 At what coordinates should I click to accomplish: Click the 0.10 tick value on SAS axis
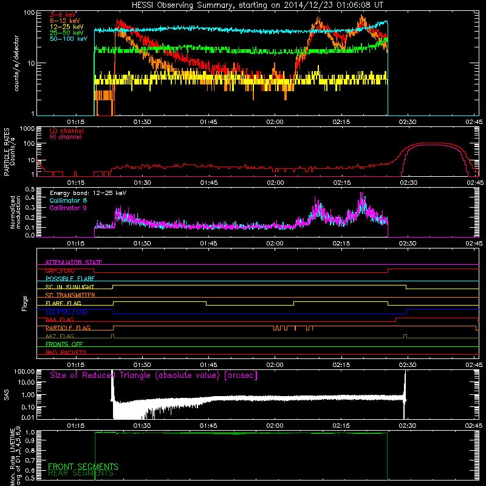28,407
